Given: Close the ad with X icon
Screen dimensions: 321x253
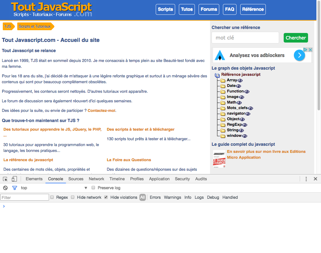Looking at the screenshot, I should point(310,50).
